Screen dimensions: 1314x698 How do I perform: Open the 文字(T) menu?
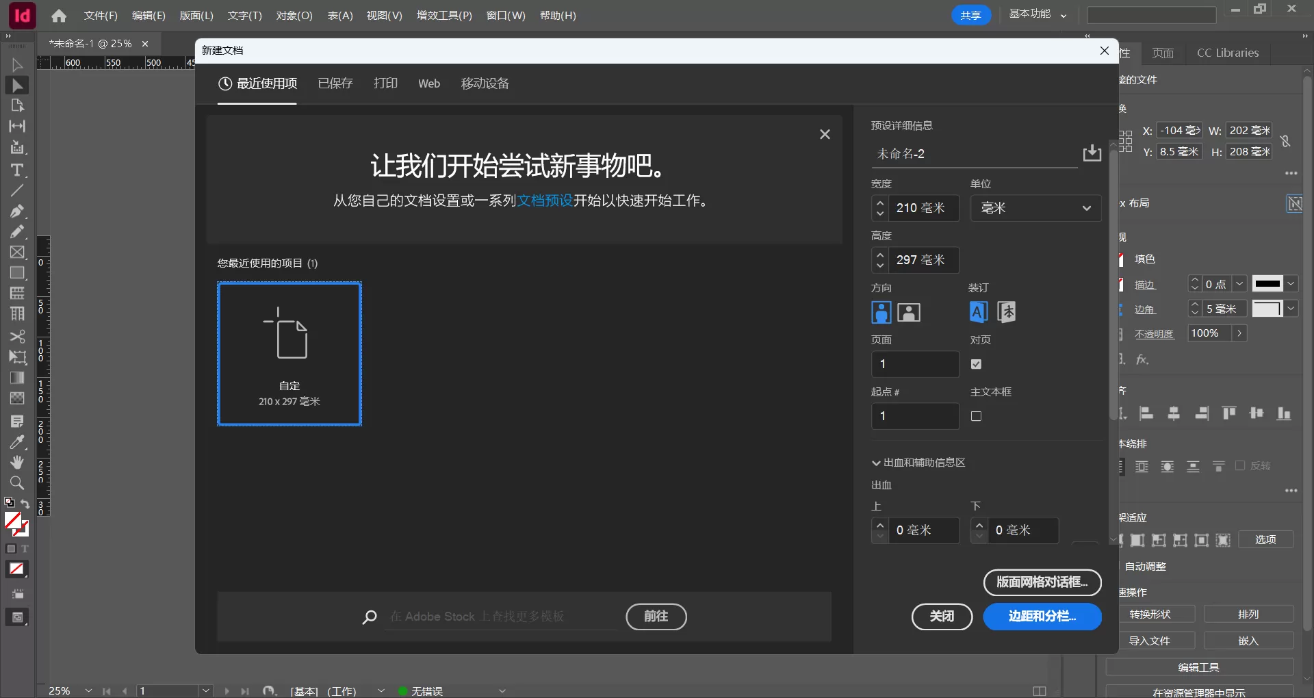[244, 15]
